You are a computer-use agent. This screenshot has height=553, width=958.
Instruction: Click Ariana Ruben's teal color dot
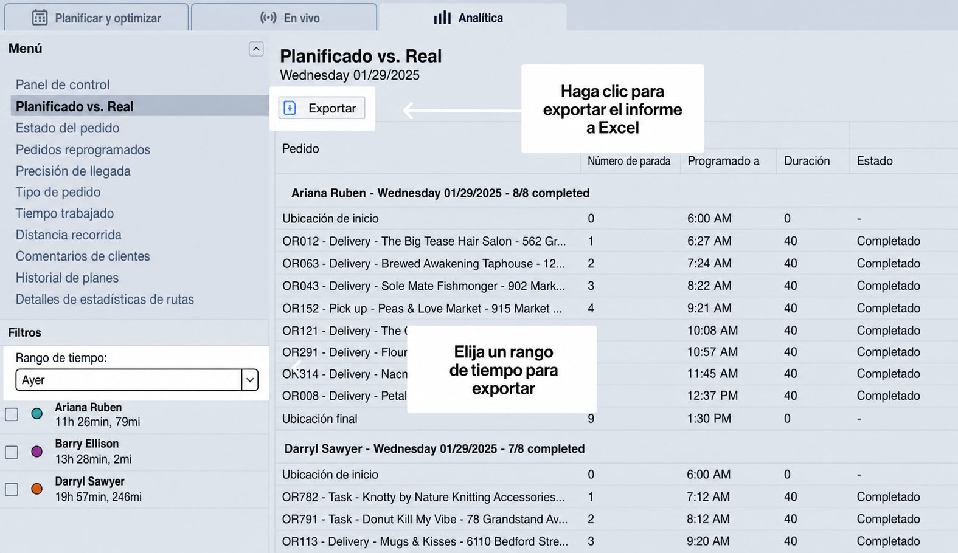click(37, 414)
